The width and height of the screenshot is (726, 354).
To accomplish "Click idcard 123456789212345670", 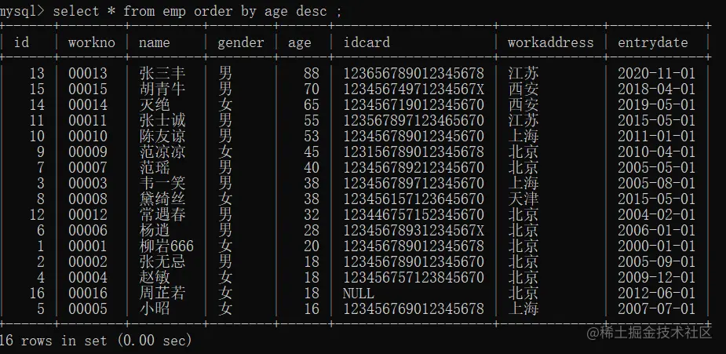I will tap(414, 167).
